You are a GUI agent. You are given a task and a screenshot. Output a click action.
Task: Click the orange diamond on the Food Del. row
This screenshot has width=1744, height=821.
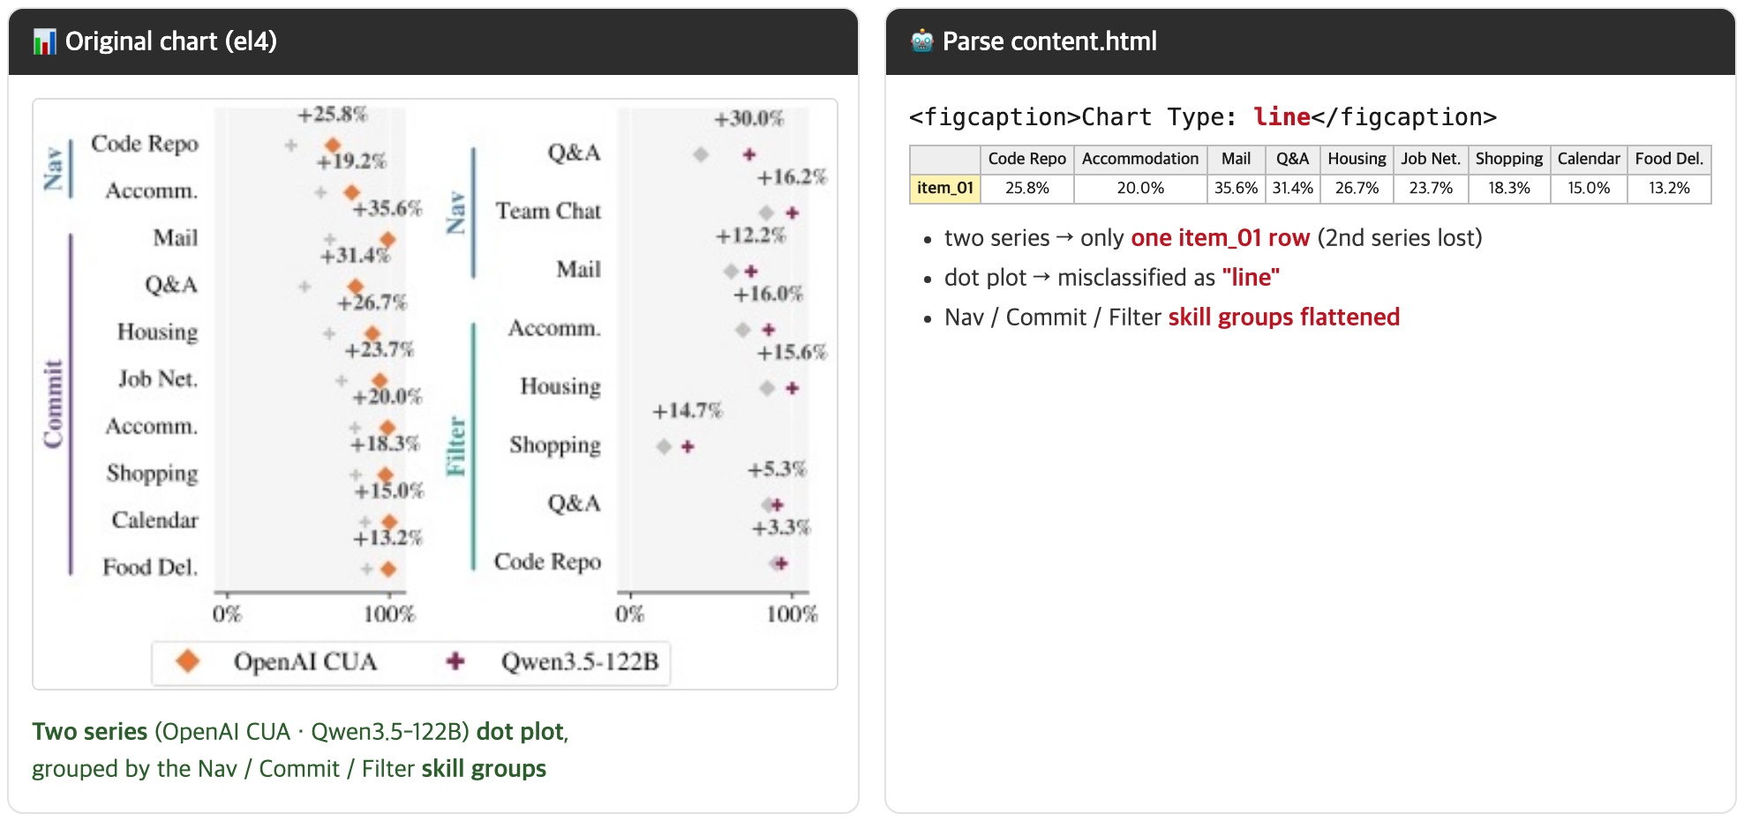coord(388,570)
